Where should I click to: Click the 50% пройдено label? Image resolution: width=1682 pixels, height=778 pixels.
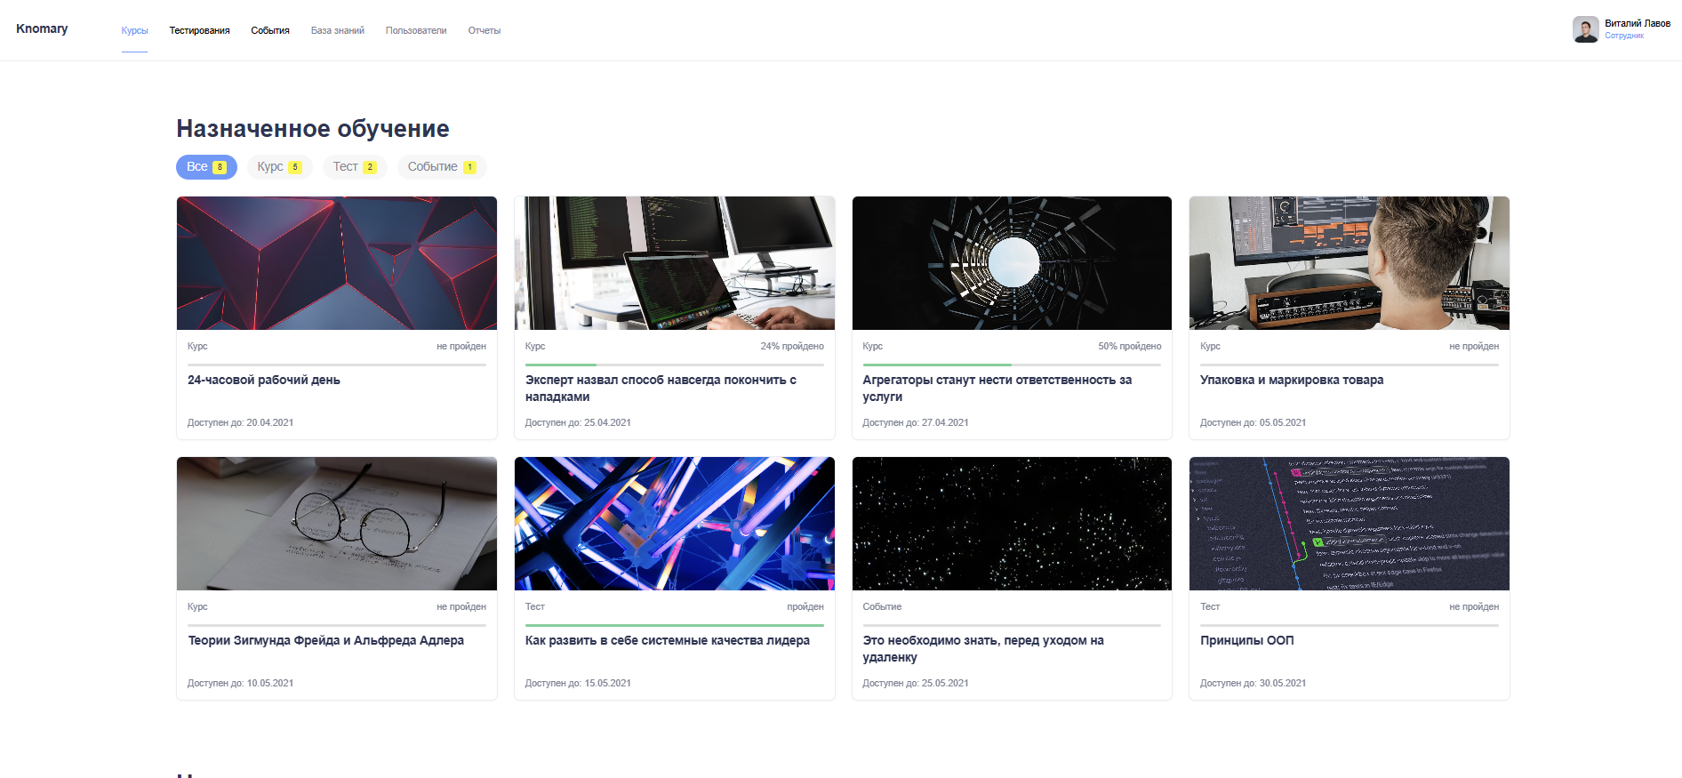(x=1129, y=346)
